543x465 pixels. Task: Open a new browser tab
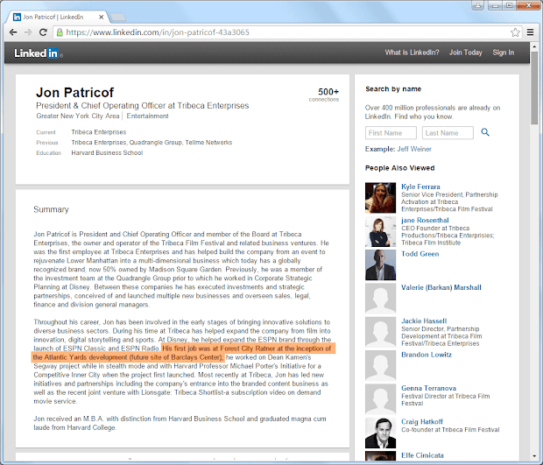point(118,17)
